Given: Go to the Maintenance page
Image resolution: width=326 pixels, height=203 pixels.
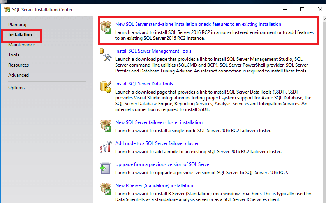Looking at the screenshot, I should (21, 45).
